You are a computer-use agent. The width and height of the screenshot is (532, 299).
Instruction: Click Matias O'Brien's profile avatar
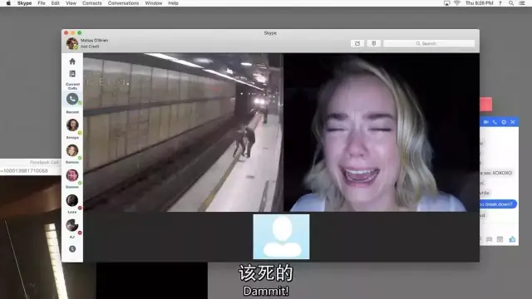71,43
